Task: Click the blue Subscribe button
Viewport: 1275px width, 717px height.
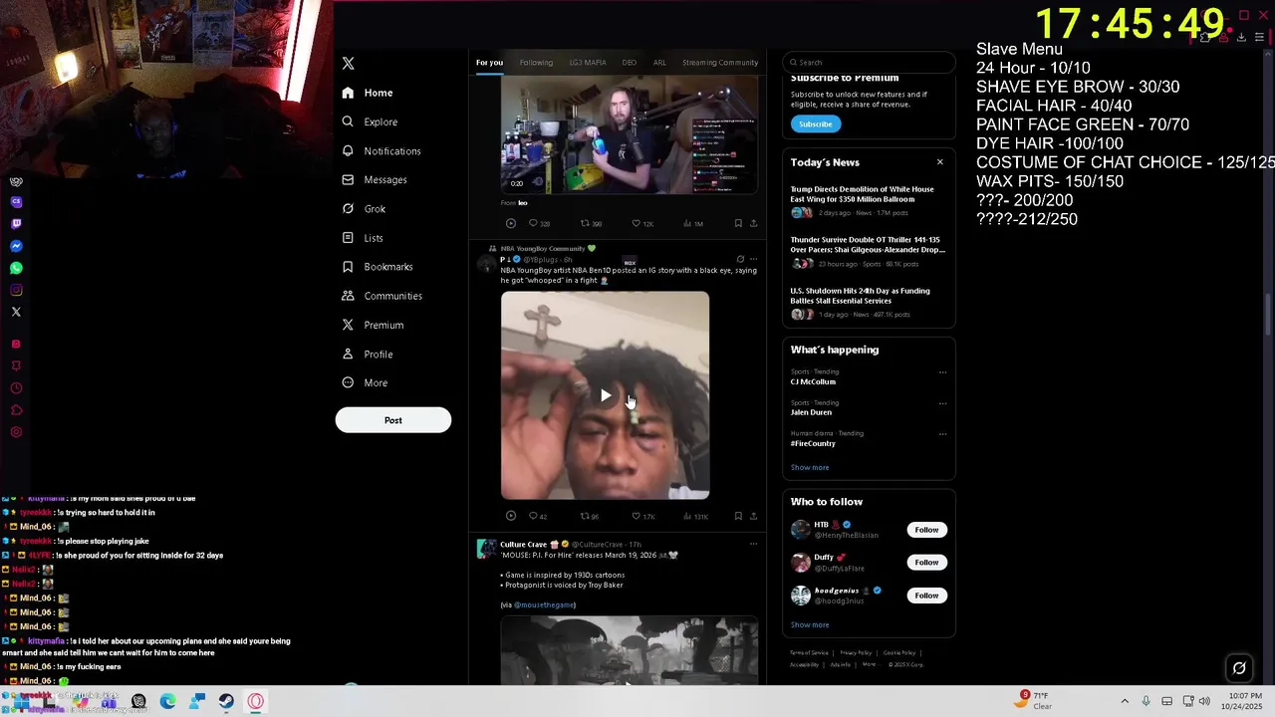Action: pyautogui.click(x=816, y=123)
